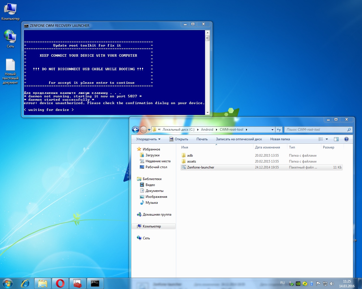Expand the Organize (Упорядочить) dropdown menu
Viewport: 362px width, 289px height.
(148, 139)
